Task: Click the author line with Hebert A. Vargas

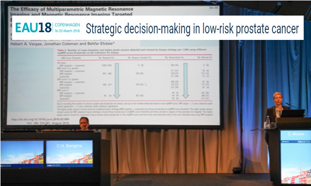Action: click(62, 44)
